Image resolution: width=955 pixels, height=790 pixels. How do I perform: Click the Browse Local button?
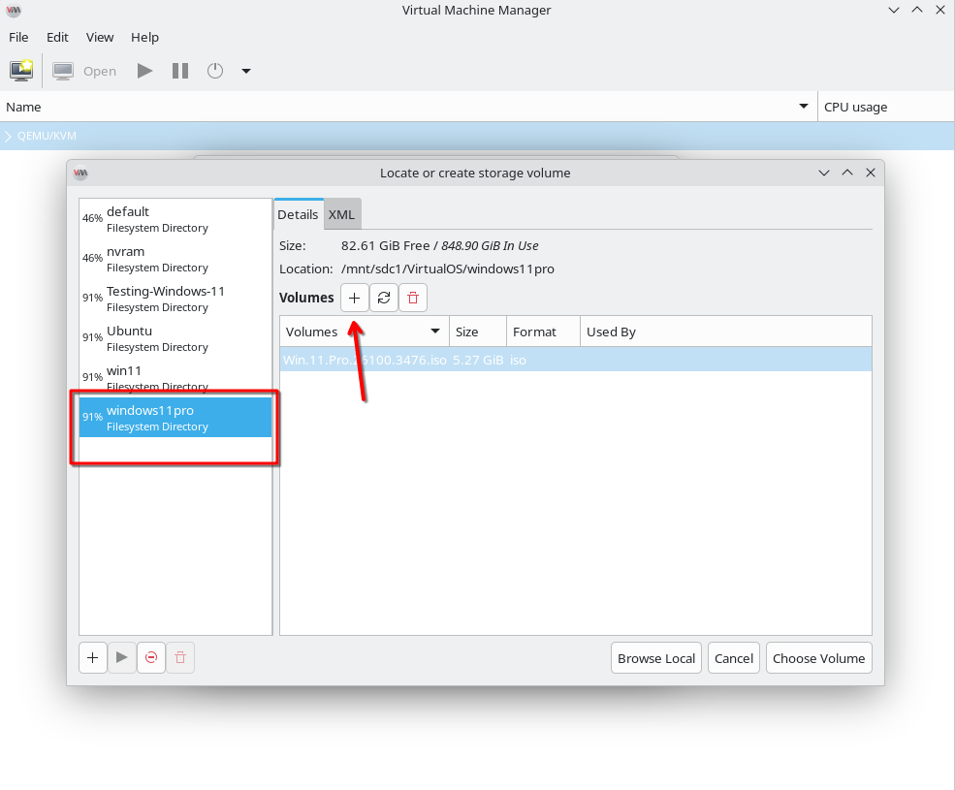656,658
